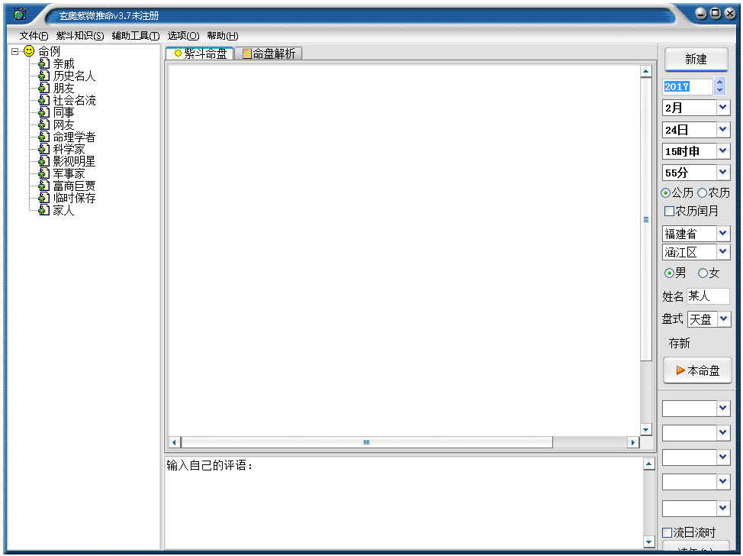Open the 紫斗知识(S) menu

click(79, 36)
